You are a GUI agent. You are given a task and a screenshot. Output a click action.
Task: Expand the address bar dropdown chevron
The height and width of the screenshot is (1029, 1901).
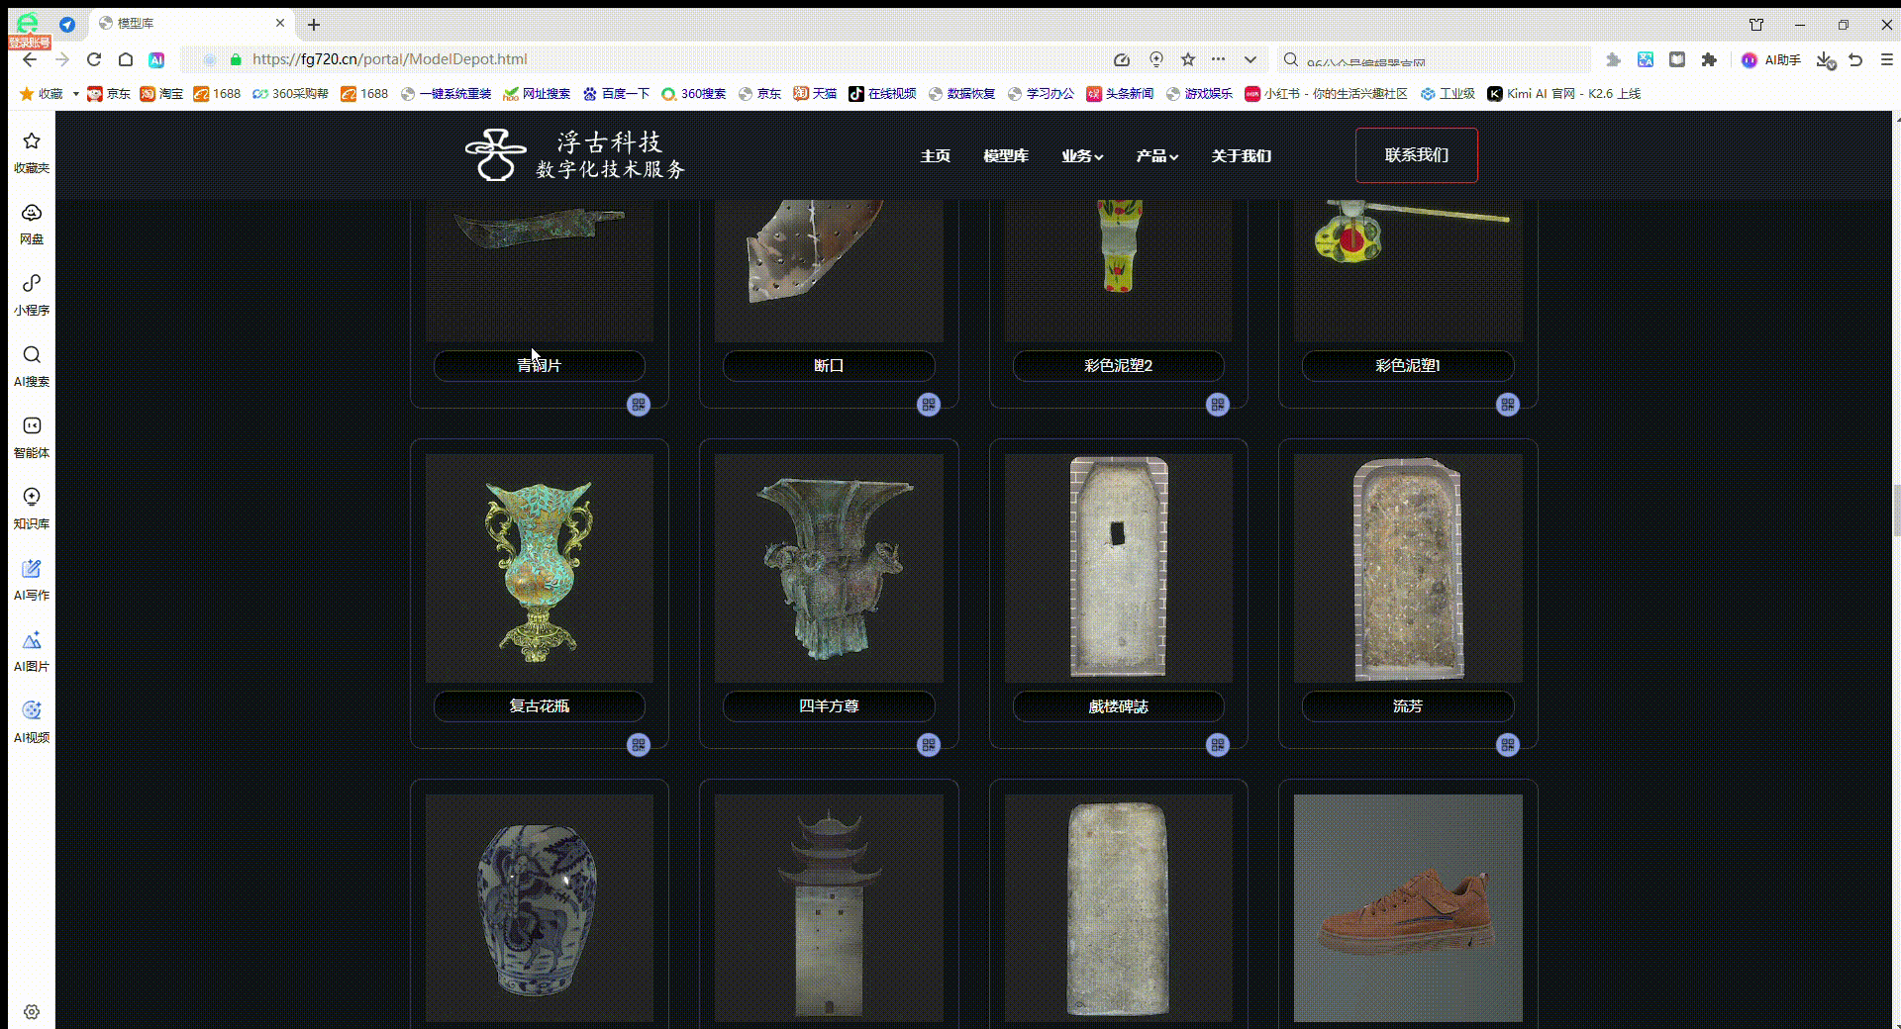[x=1251, y=59]
